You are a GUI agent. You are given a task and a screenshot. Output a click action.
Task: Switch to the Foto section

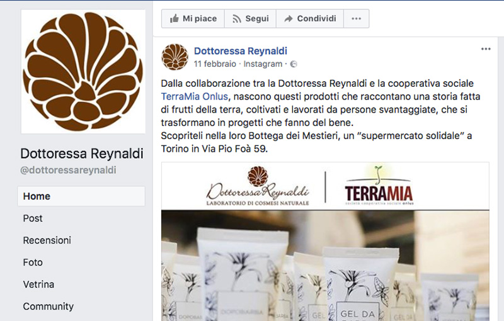tap(33, 262)
